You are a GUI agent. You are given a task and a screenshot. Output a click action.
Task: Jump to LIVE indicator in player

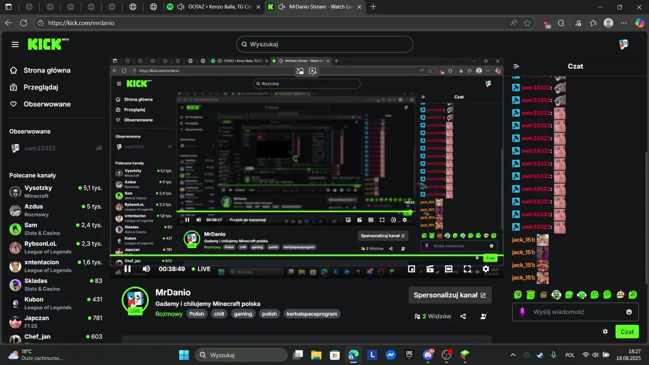point(201,269)
